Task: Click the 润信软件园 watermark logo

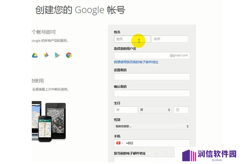Action: [209, 155]
